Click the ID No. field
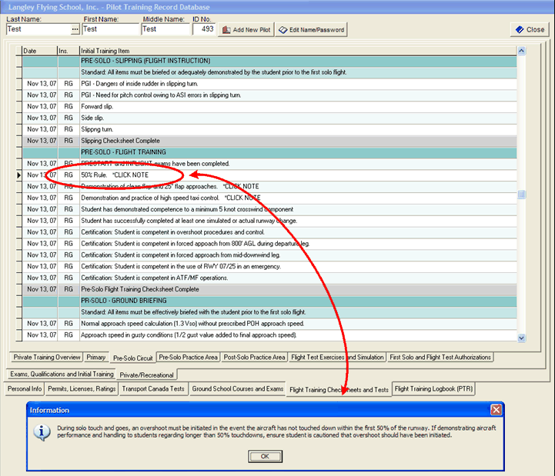 [x=204, y=29]
